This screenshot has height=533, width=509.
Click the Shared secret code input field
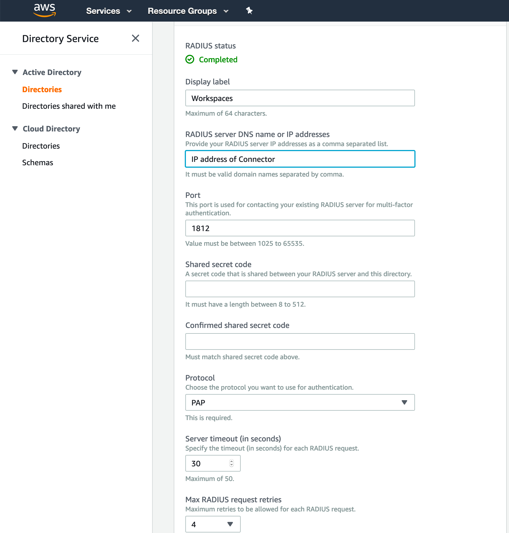(300, 289)
